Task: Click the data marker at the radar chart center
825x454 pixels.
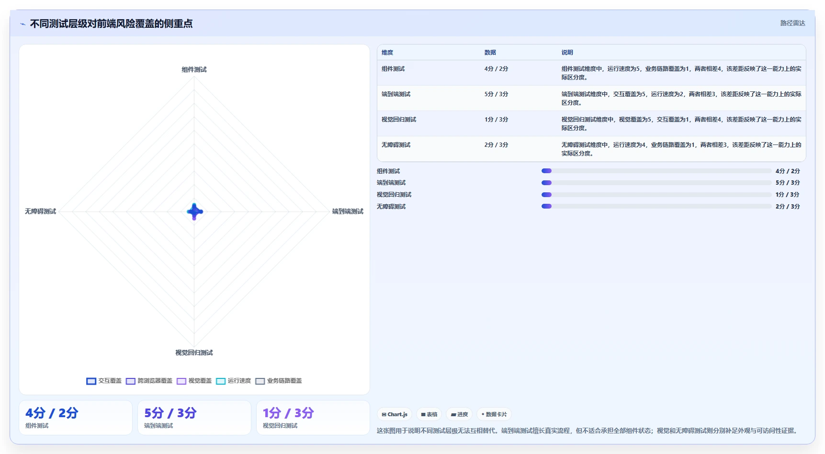Action: click(194, 211)
